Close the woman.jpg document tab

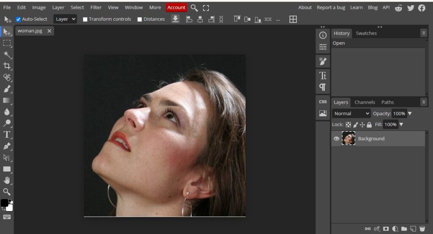[49, 31]
